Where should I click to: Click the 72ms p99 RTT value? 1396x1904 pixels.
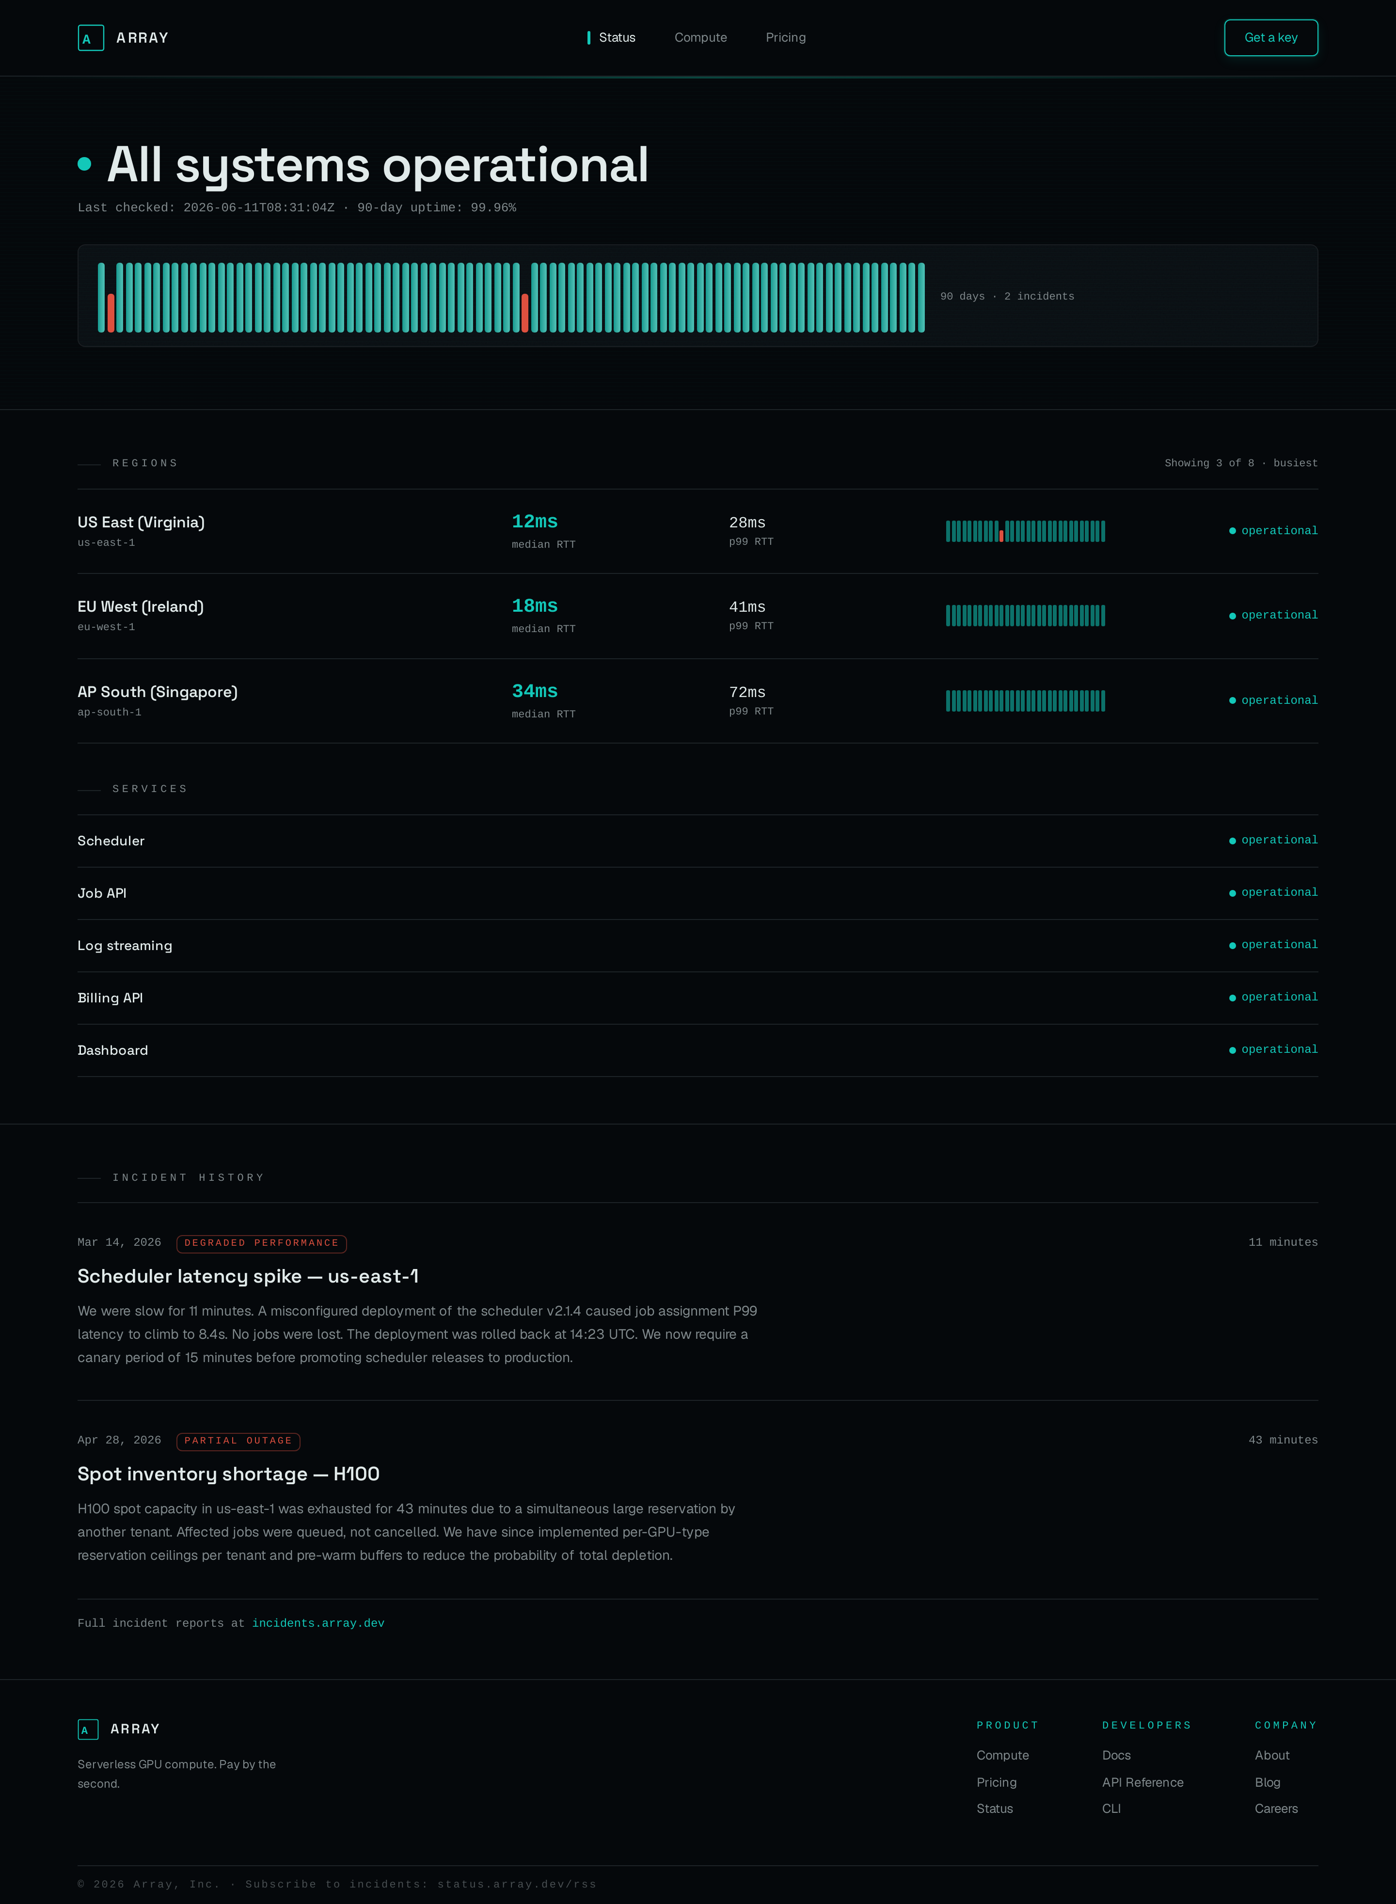click(747, 693)
